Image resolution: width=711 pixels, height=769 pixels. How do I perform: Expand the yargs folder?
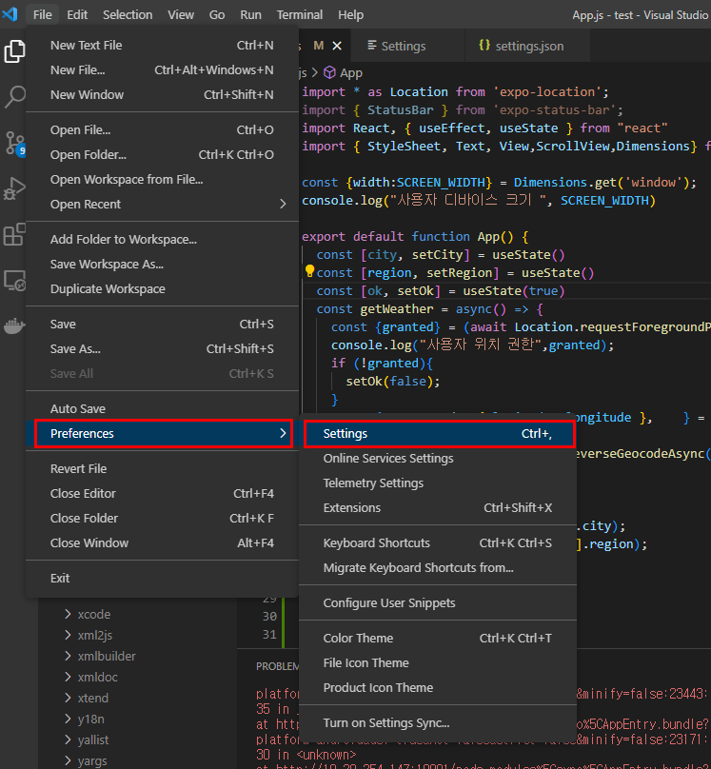click(x=69, y=760)
